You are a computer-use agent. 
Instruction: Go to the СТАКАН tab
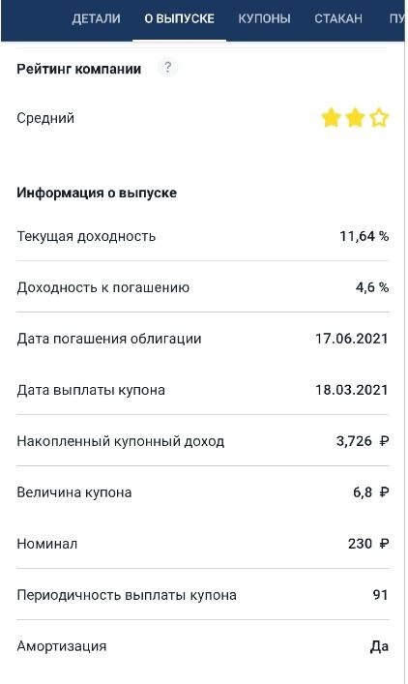(338, 18)
